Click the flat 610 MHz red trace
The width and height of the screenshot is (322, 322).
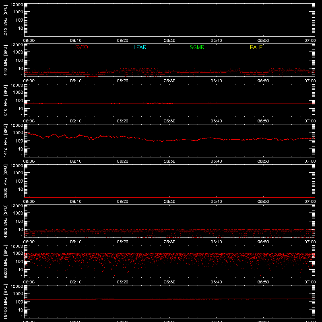(x=169, y=103)
